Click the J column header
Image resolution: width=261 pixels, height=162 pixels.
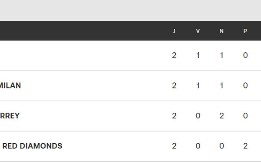(x=174, y=31)
